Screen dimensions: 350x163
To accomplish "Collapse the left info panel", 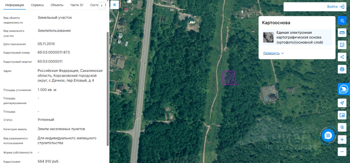I will pos(115,5).
